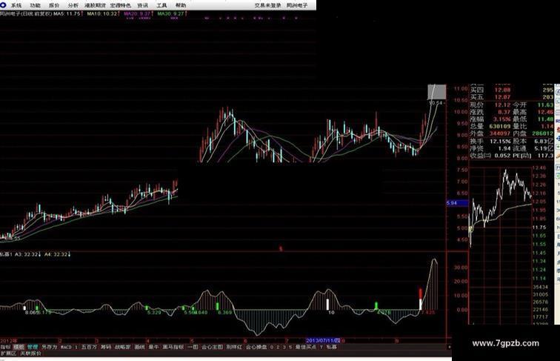The width and height of the screenshot is (560, 361).
Task: Switch to the 筹码 indicator tab
Action: pos(105,347)
